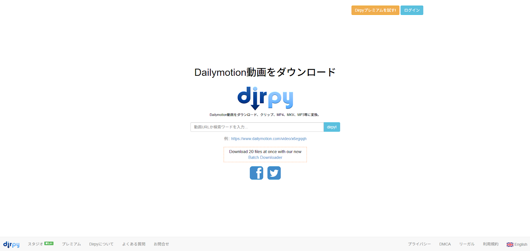Screen dimensions: 530x251
Task: Click the ログイン button
Action: click(x=412, y=10)
